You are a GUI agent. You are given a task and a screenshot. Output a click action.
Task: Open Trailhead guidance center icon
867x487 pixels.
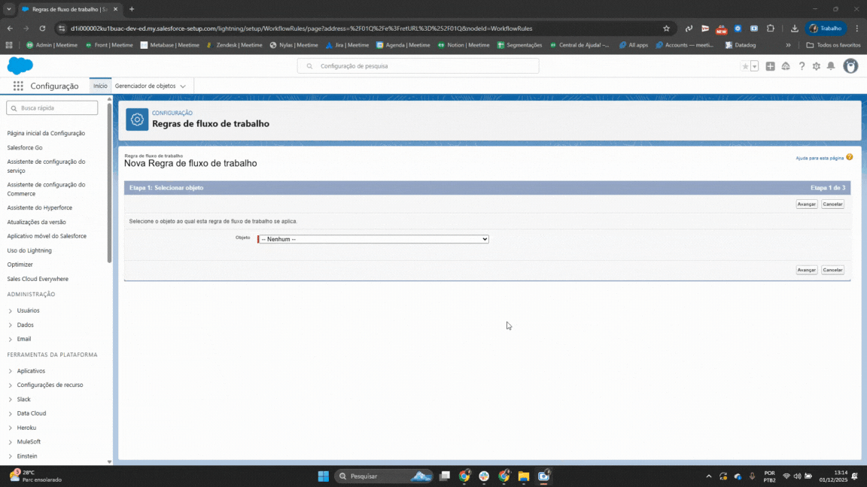coord(785,66)
